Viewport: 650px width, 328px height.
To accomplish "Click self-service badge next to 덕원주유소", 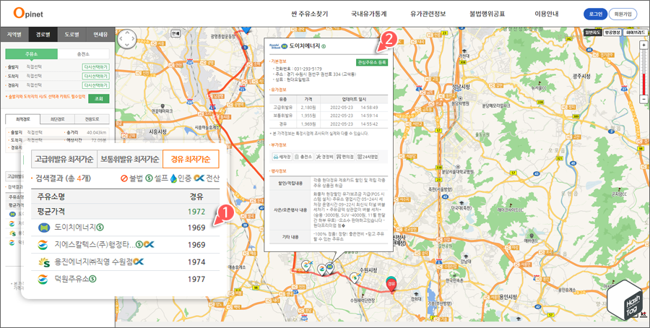I will [x=93, y=279].
